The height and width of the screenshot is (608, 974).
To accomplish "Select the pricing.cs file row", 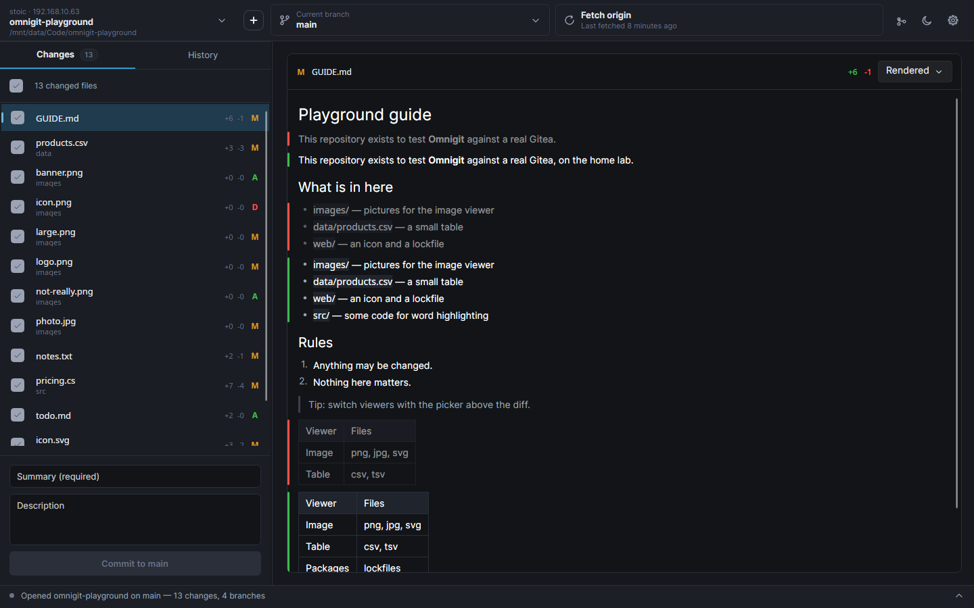I will point(134,385).
